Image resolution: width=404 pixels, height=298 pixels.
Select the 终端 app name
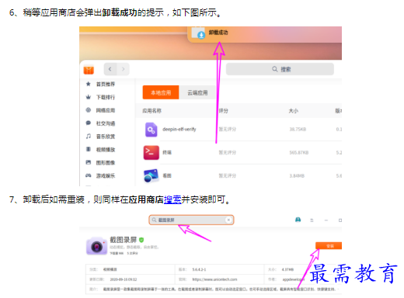click(167, 152)
